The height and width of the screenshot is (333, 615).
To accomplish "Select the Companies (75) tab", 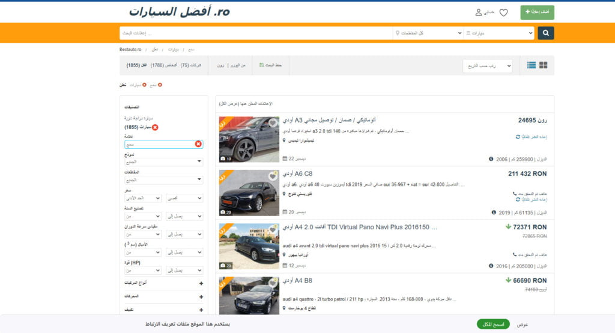I will (x=190, y=65).
